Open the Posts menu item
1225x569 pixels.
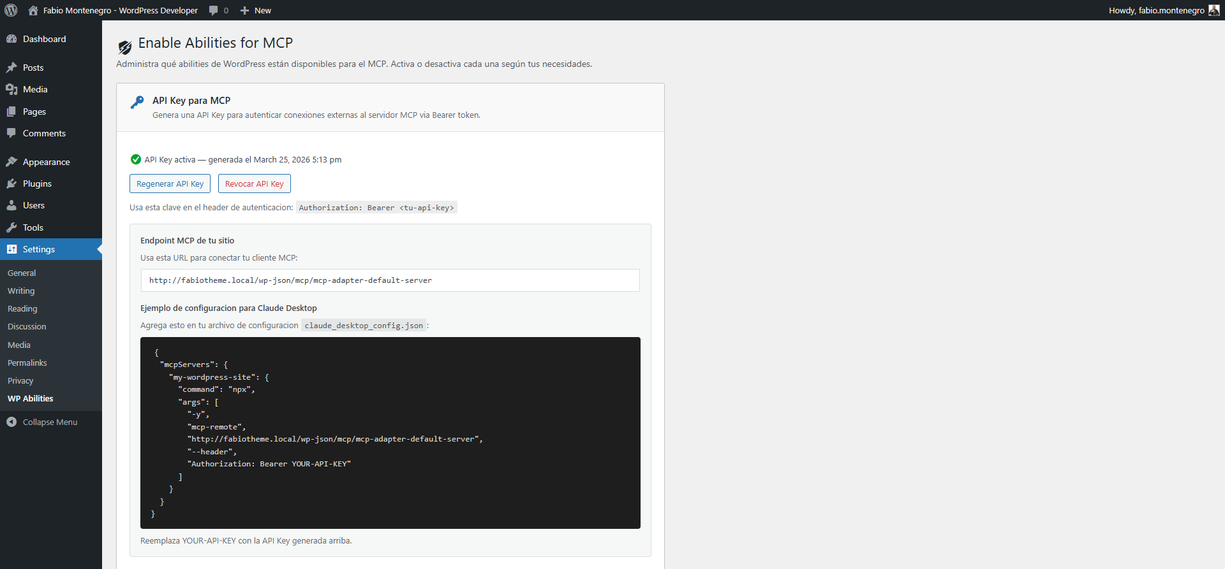pos(51,68)
